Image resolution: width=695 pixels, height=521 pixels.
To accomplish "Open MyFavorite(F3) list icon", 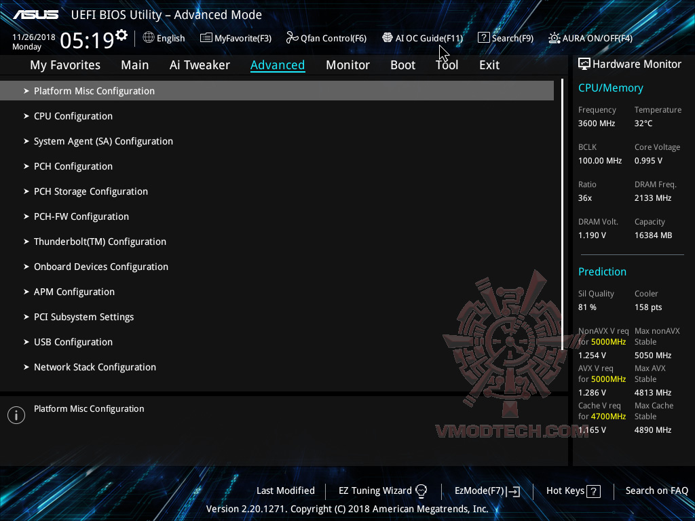I will tap(206, 38).
